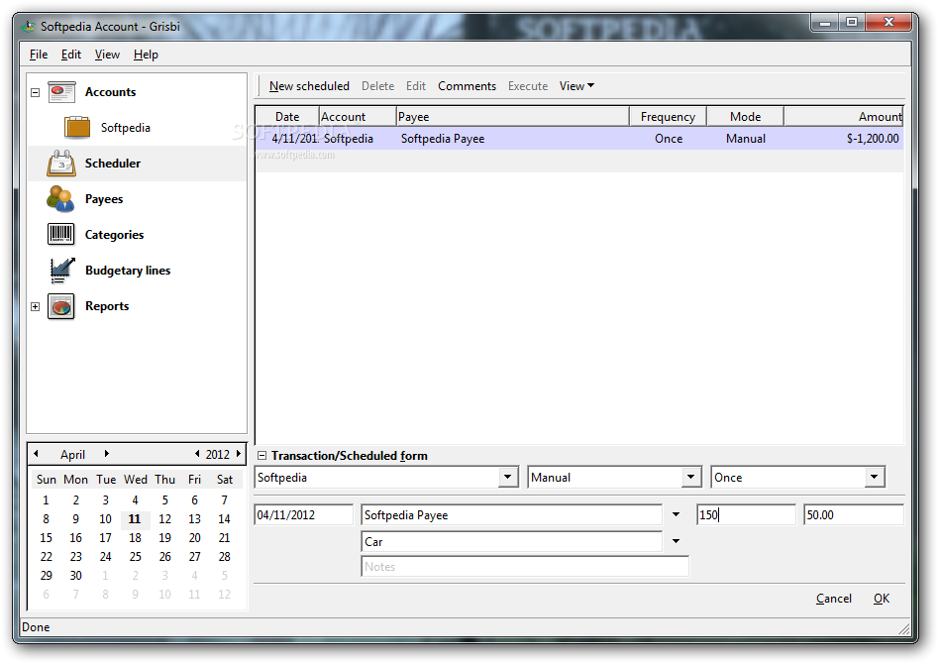Sort by the Date column header
The height and width of the screenshot is (664, 939).
287,116
